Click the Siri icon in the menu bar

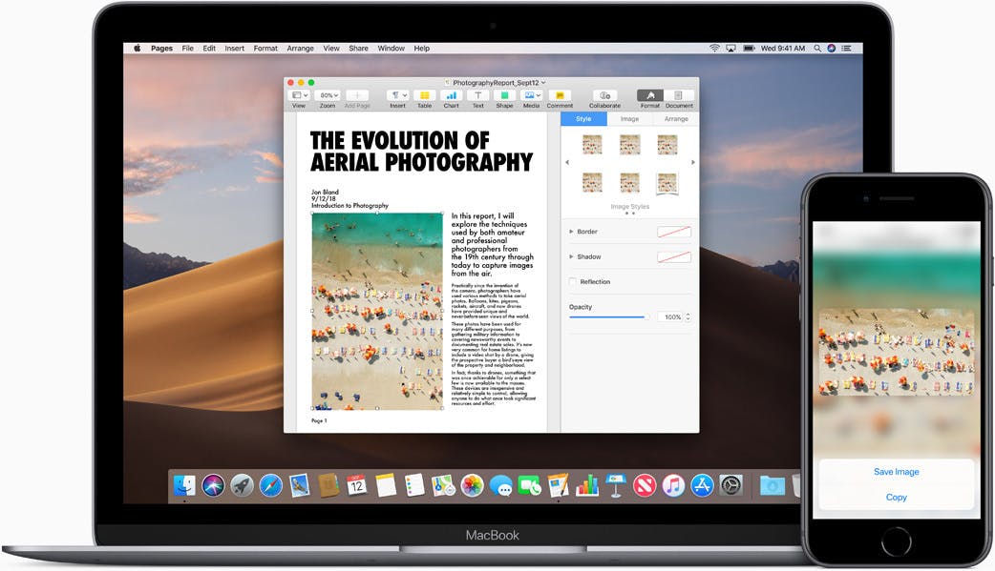(832, 49)
